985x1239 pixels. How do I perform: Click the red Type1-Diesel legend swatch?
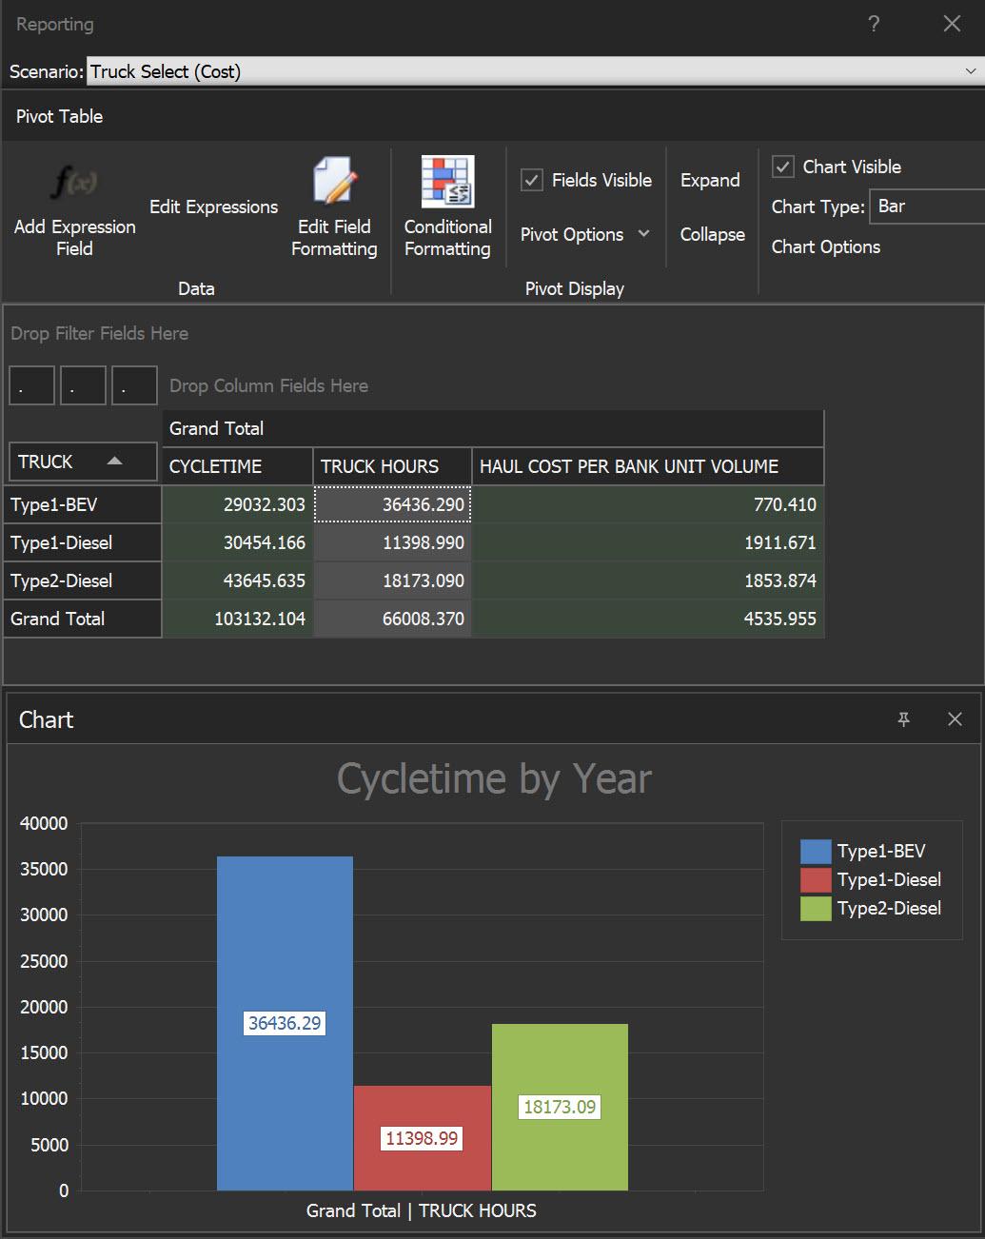tap(816, 879)
